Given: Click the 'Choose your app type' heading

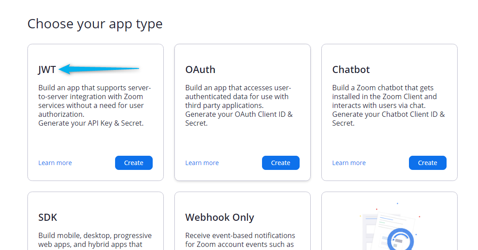Looking at the screenshot, I should tap(95, 24).
